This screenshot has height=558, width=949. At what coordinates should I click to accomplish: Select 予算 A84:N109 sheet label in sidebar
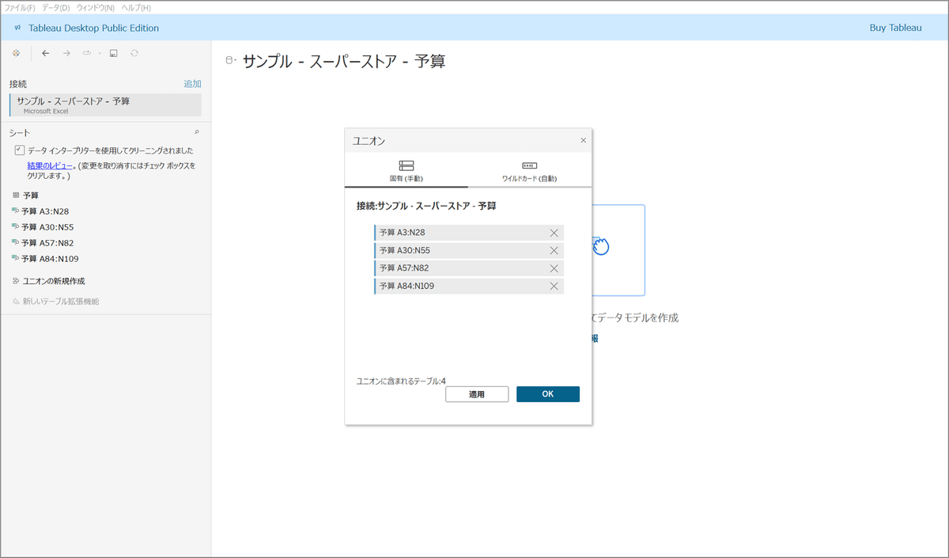tap(50, 258)
